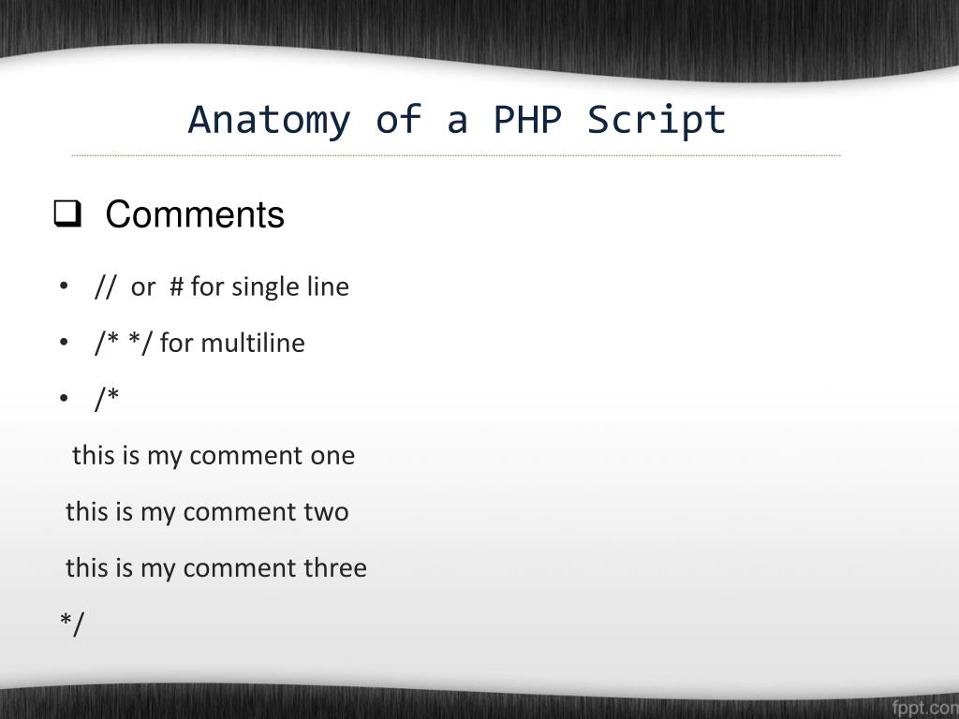Click the square bullet beside Comments
This screenshot has height=719, width=959.
(65, 216)
